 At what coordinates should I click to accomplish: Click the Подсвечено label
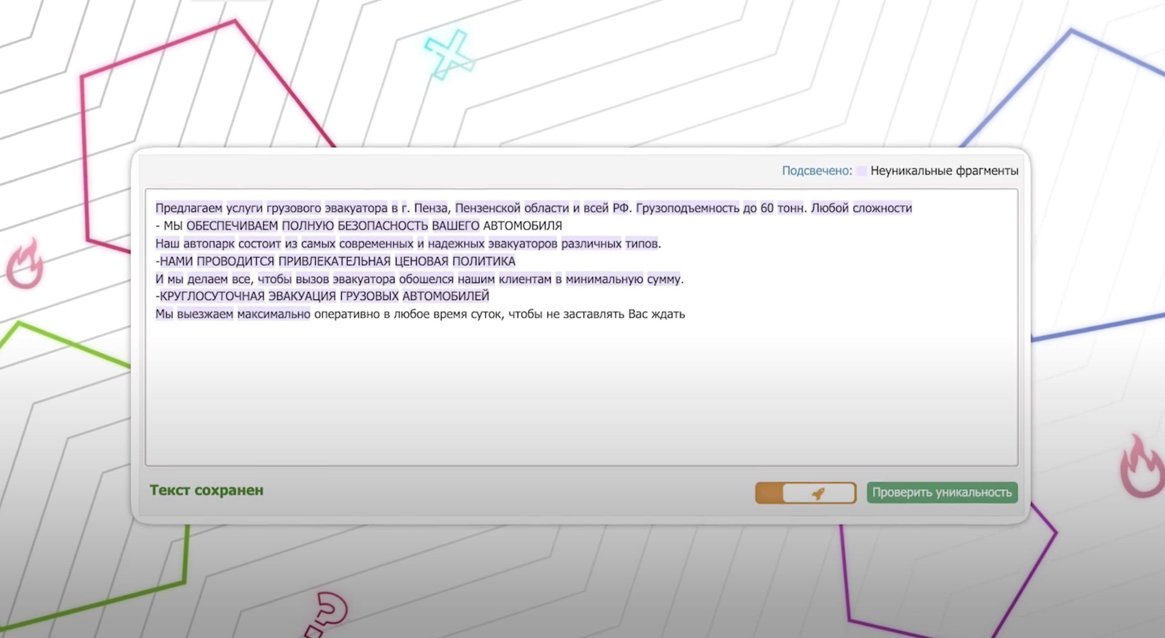click(817, 171)
